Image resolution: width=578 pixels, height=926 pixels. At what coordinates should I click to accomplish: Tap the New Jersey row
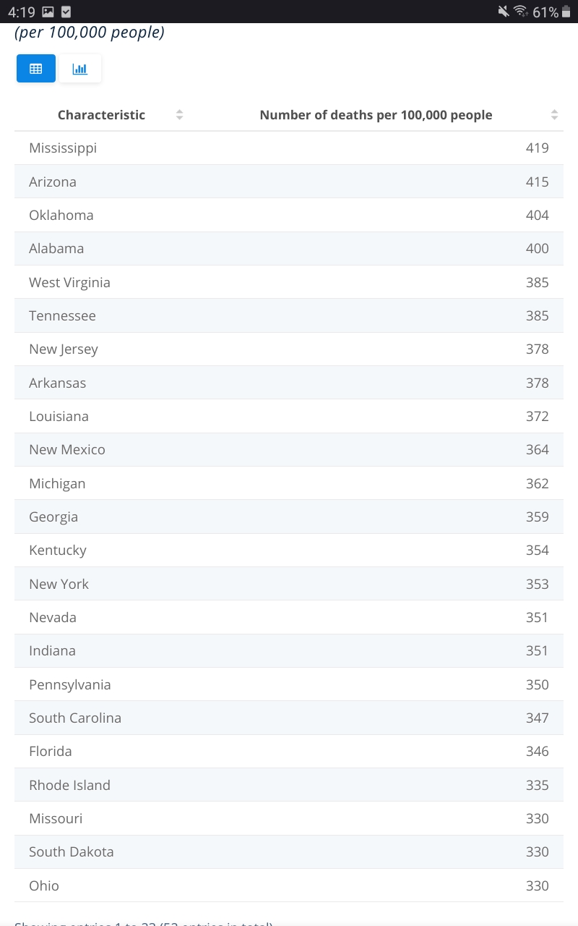click(x=289, y=349)
